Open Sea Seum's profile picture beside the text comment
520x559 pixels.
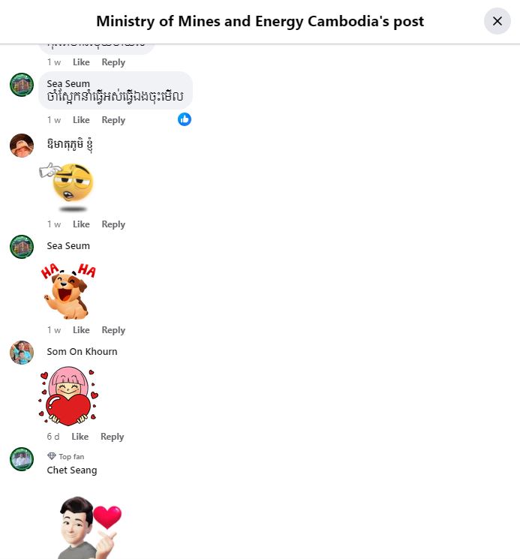click(22, 85)
